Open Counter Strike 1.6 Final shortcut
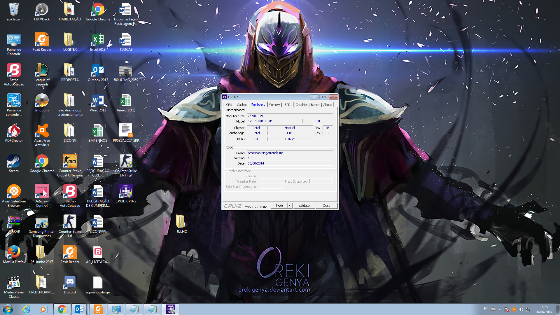The width and height of the screenshot is (560, 315). (126, 165)
